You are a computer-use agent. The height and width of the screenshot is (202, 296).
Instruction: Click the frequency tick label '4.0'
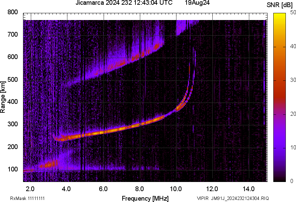point(66,189)
